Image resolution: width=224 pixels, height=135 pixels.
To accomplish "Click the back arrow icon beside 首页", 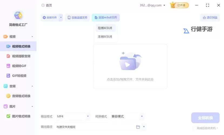I will pyautogui.click(x=43, y=5).
